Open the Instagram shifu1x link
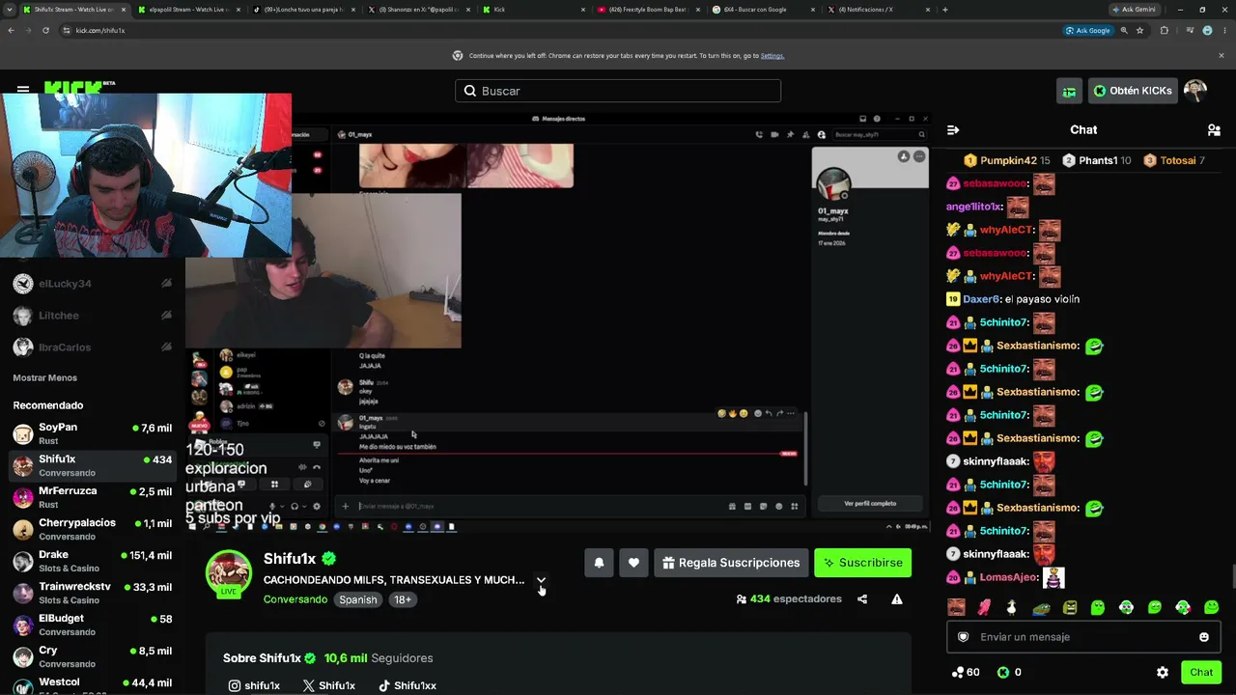The width and height of the screenshot is (1236, 695). 254,685
